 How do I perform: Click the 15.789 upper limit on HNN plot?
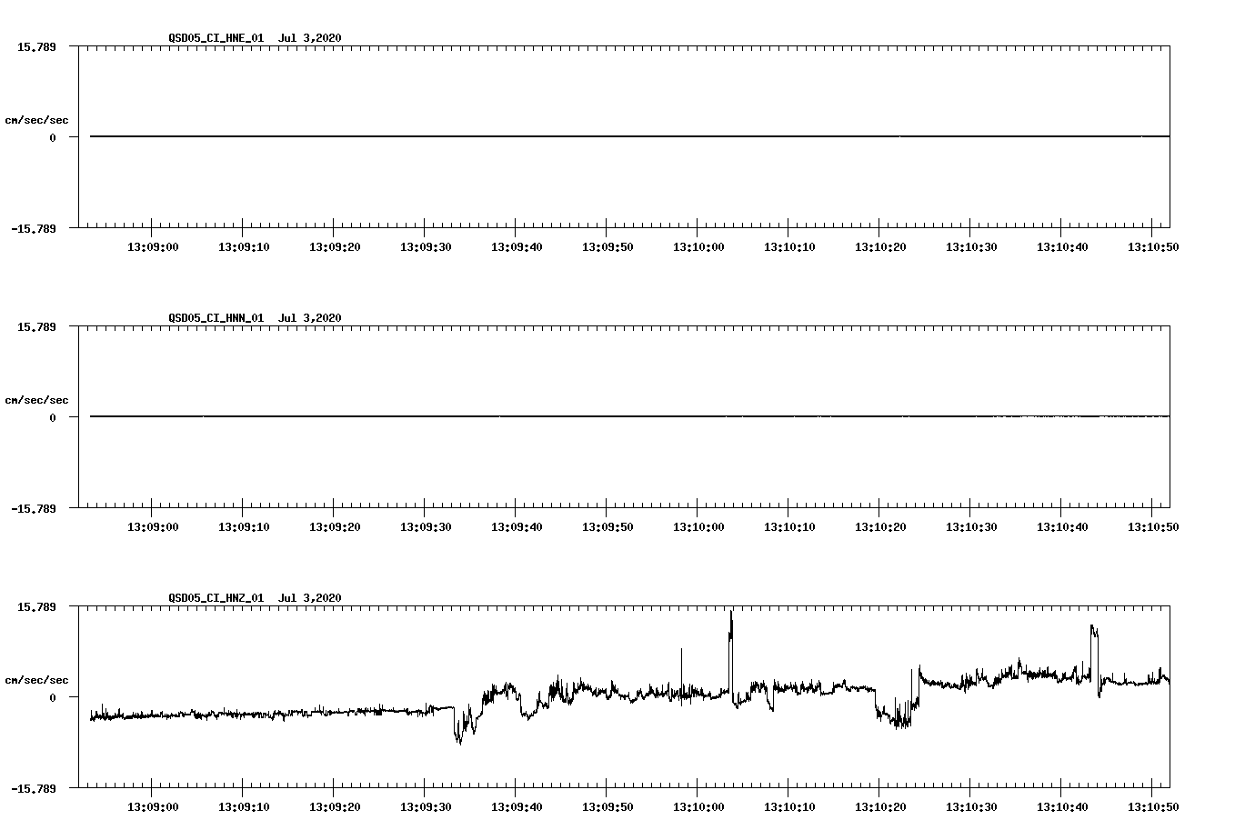point(36,326)
